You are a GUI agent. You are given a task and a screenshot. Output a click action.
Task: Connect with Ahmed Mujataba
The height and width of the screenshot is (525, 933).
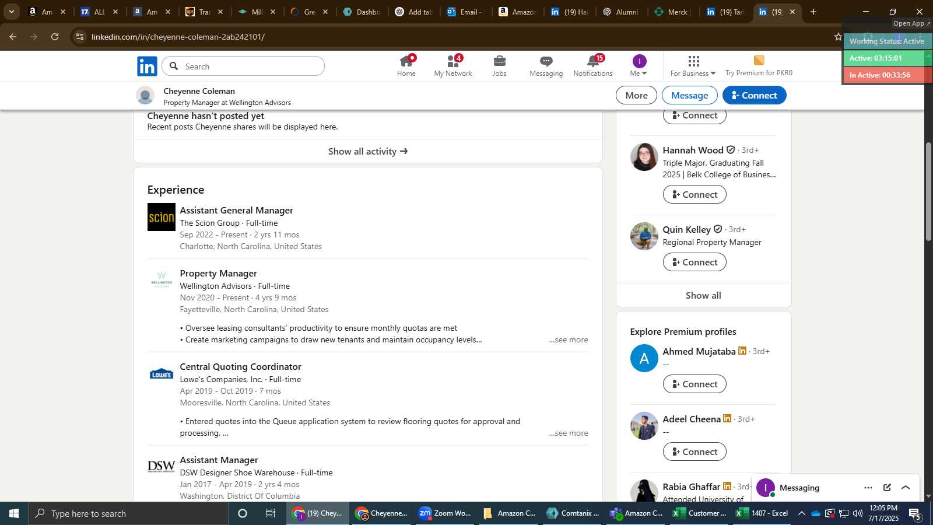[x=695, y=384]
